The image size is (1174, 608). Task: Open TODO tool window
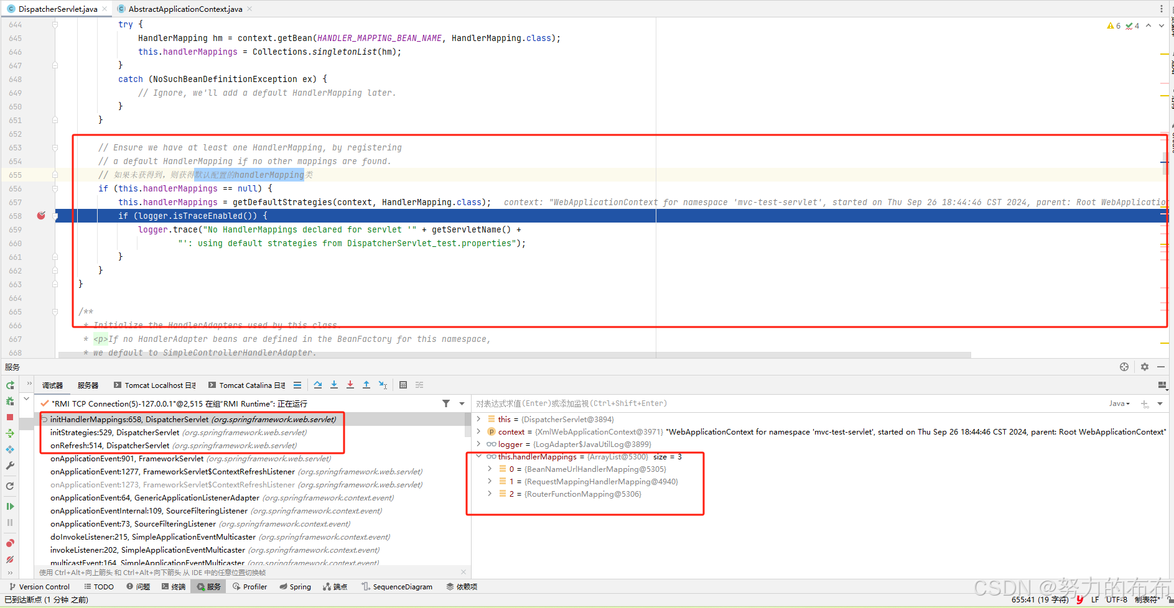click(99, 587)
